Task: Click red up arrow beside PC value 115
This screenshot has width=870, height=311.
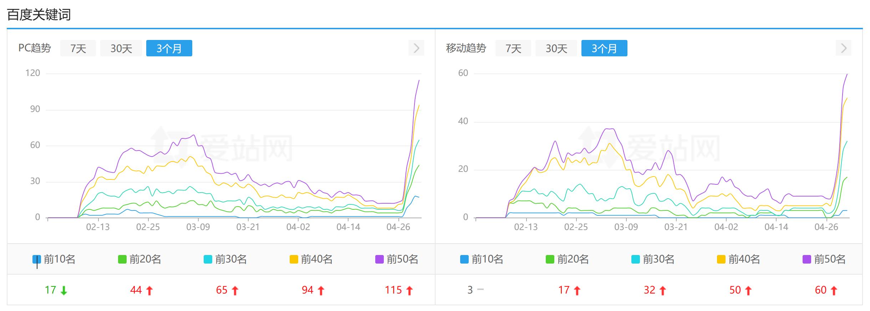Action: click(x=409, y=291)
